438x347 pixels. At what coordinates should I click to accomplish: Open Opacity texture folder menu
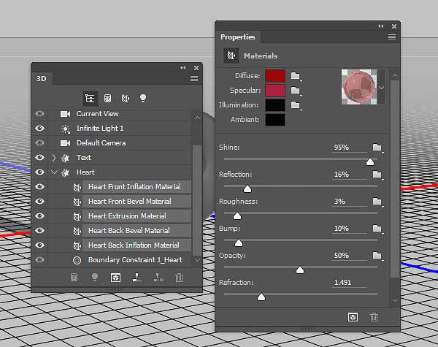377,256
